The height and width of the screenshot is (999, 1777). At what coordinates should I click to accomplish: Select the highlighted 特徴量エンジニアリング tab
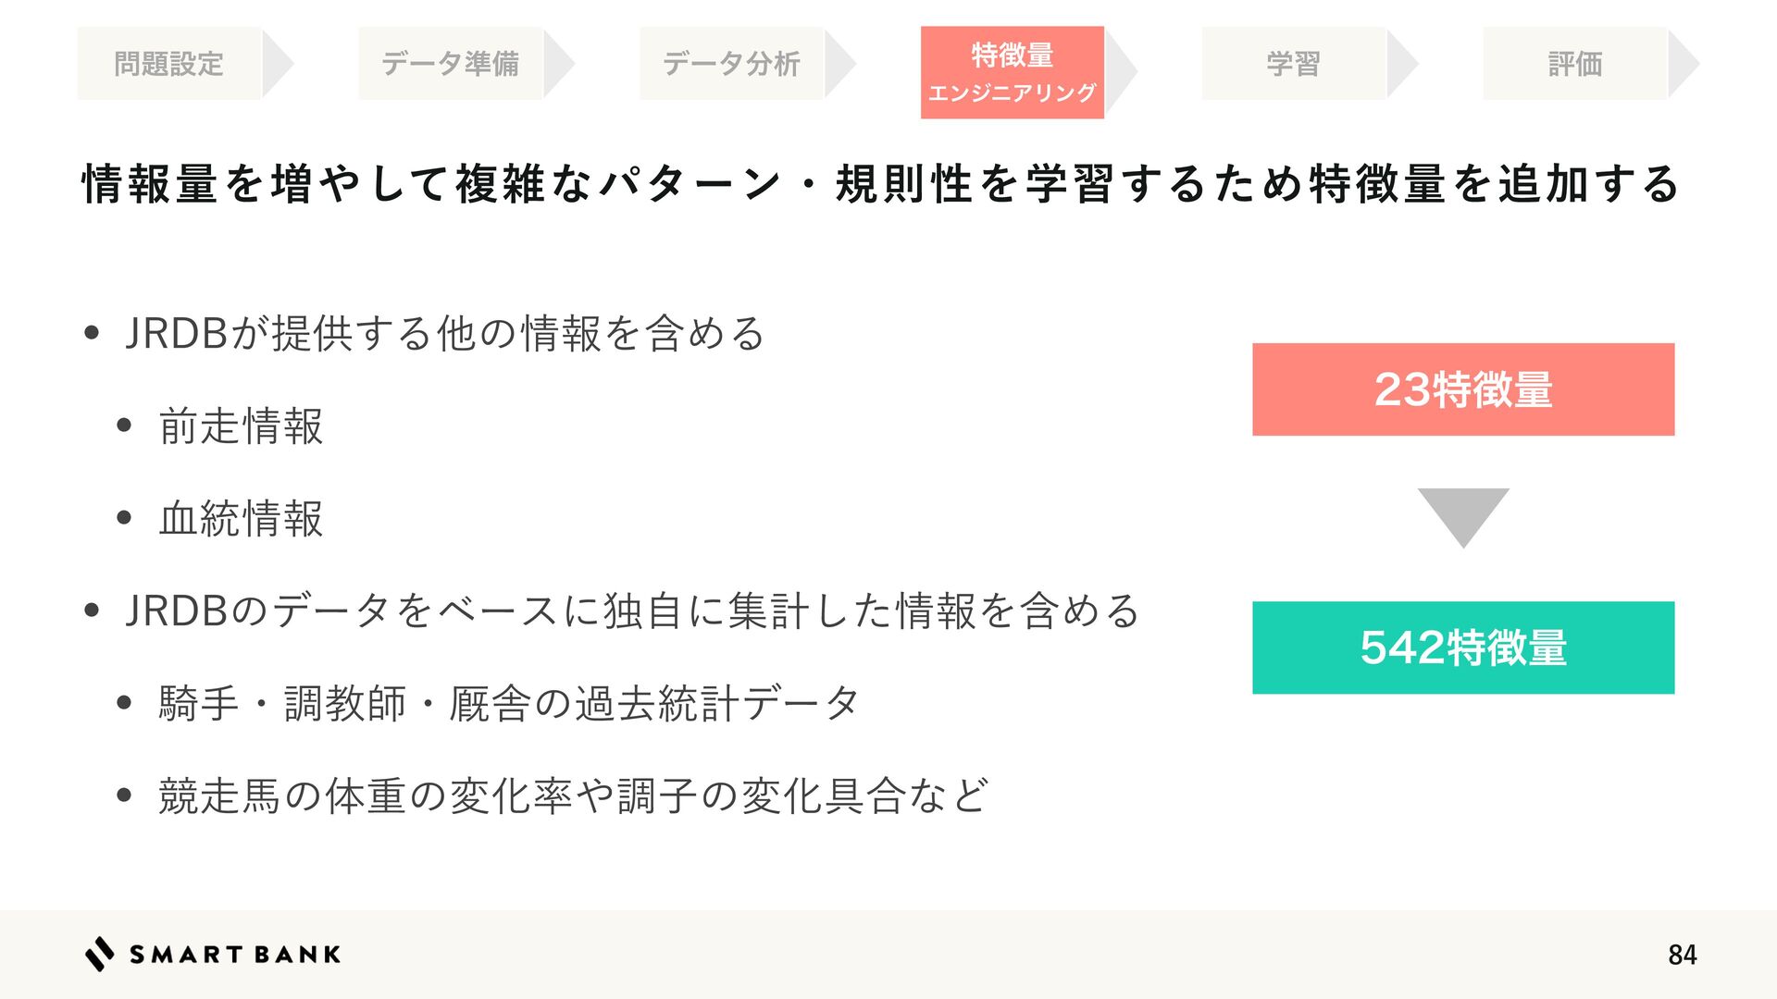pos(1012,72)
